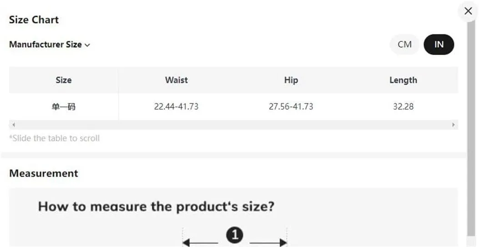479x247 pixels.
Task: Click the numbered 1 measurement marker
Action: tap(234, 235)
